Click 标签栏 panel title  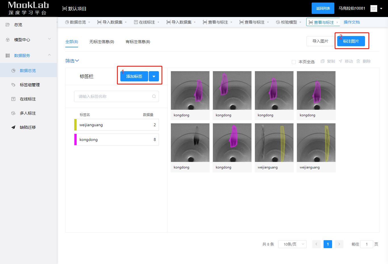tap(87, 76)
